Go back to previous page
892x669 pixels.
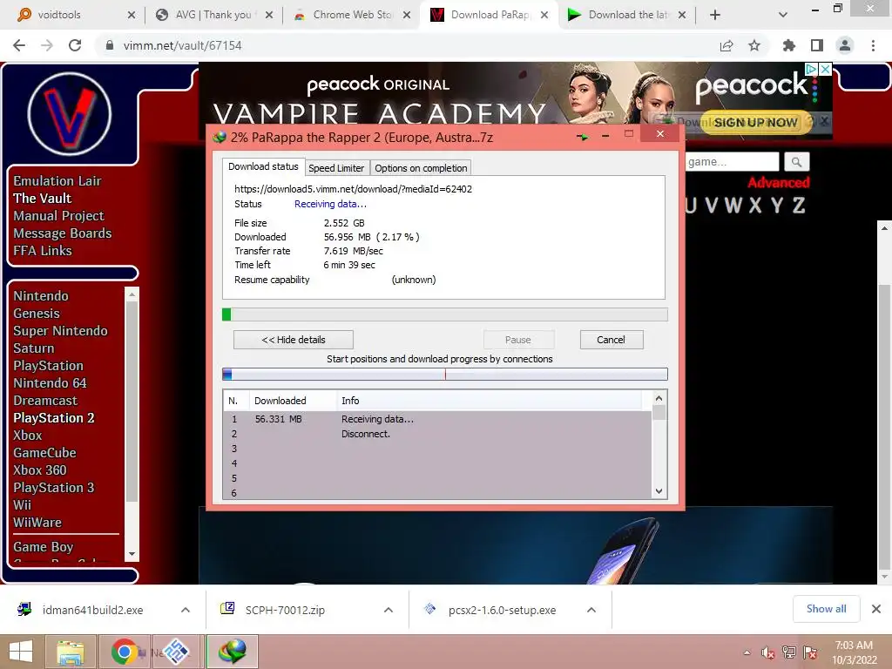click(x=19, y=45)
